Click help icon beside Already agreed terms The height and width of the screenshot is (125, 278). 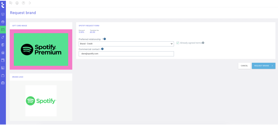203,43
